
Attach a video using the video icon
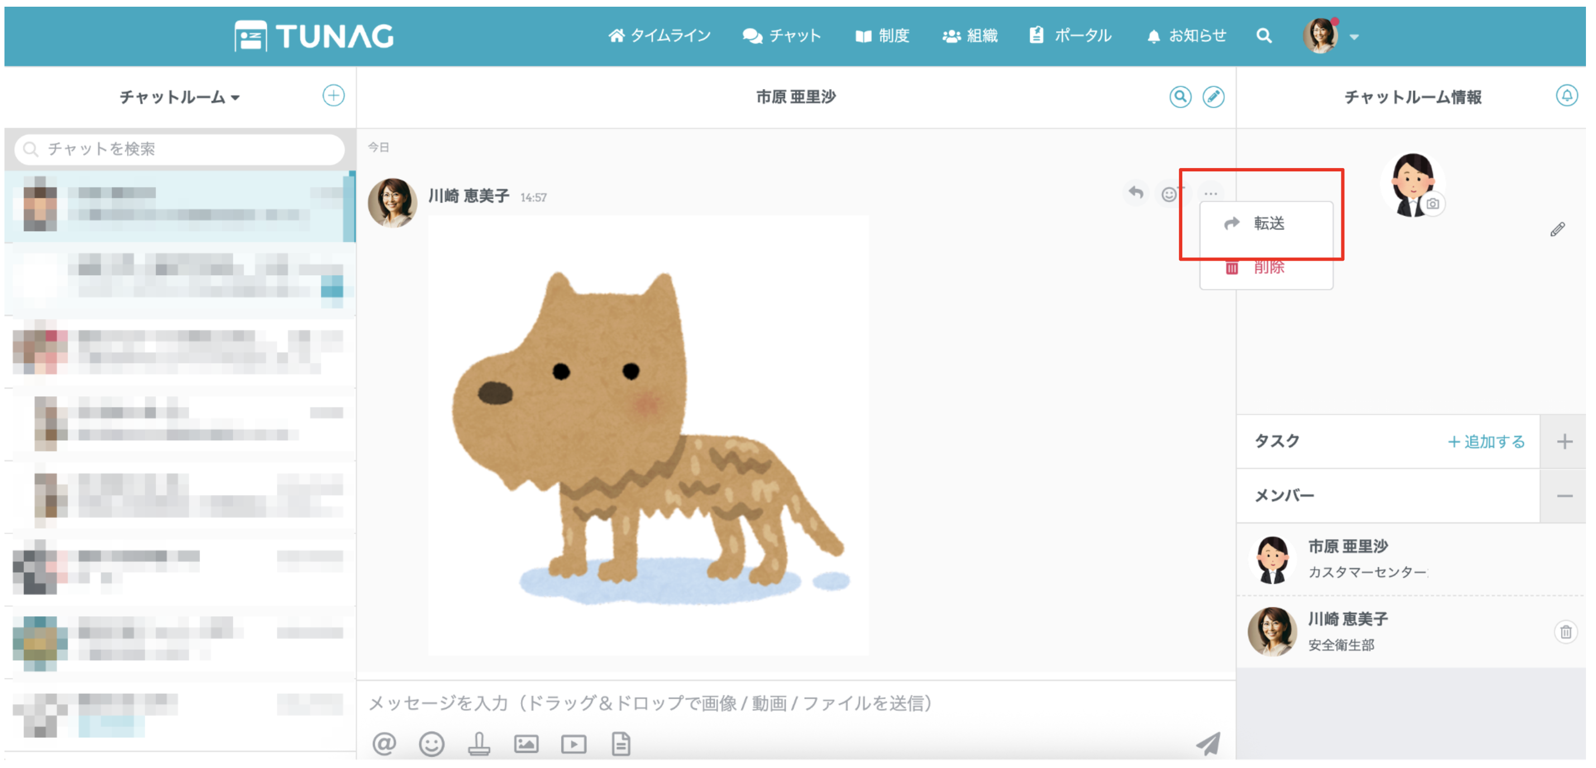[574, 743]
